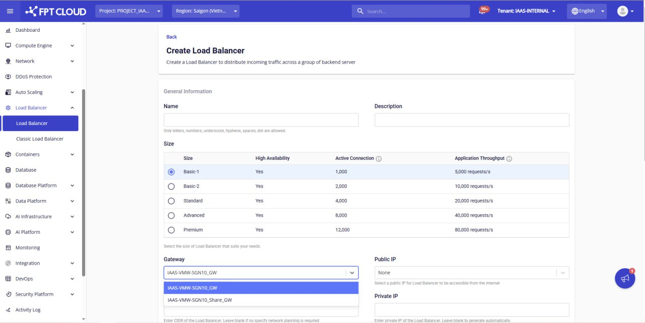
Task: Click the Application Throughput info icon
Action: 509,159
